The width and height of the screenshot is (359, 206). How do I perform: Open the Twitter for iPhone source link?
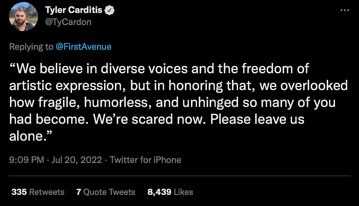(x=145, y=160)
